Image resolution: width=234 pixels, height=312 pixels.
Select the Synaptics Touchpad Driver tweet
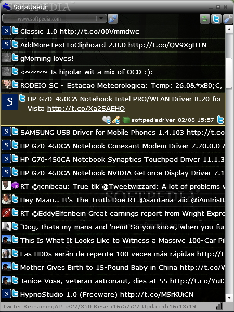[x=113, y=160]
